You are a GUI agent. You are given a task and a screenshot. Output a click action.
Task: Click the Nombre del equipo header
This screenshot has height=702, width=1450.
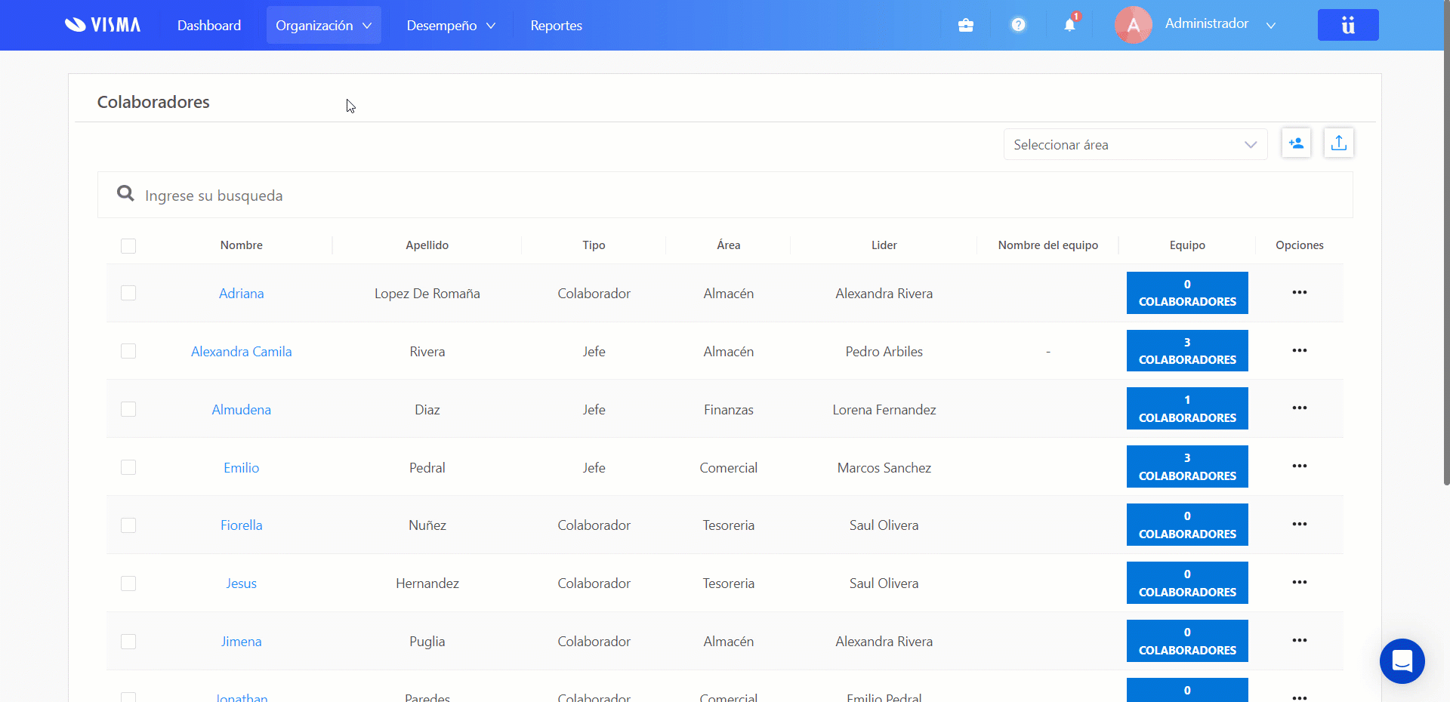tap(1048, 245)
